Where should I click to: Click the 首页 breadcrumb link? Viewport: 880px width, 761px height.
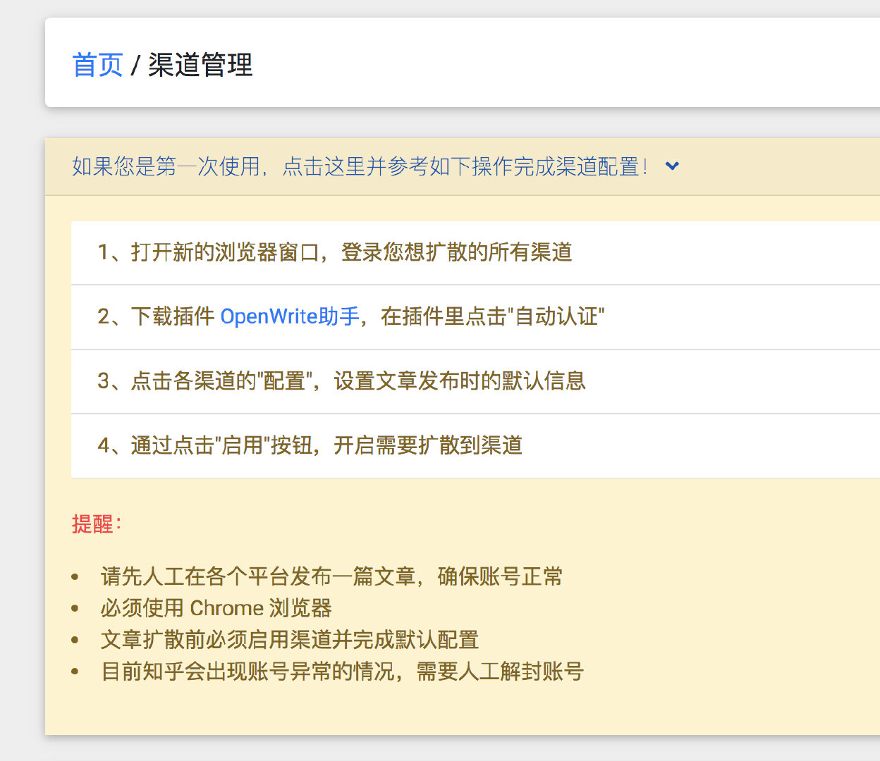pos(97,65)
